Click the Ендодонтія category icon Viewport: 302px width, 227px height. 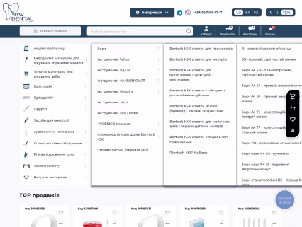pyautogui.click(x=26, y=61)
